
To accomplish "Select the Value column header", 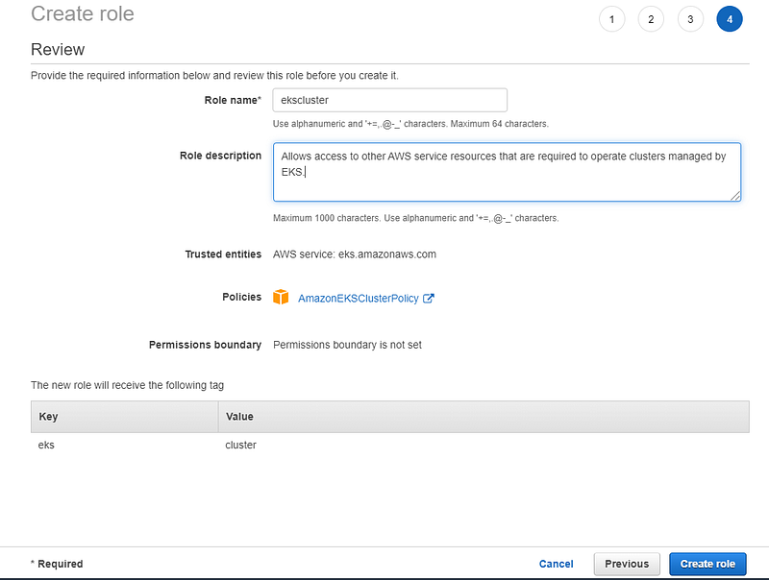I will (x=484, y=417).
